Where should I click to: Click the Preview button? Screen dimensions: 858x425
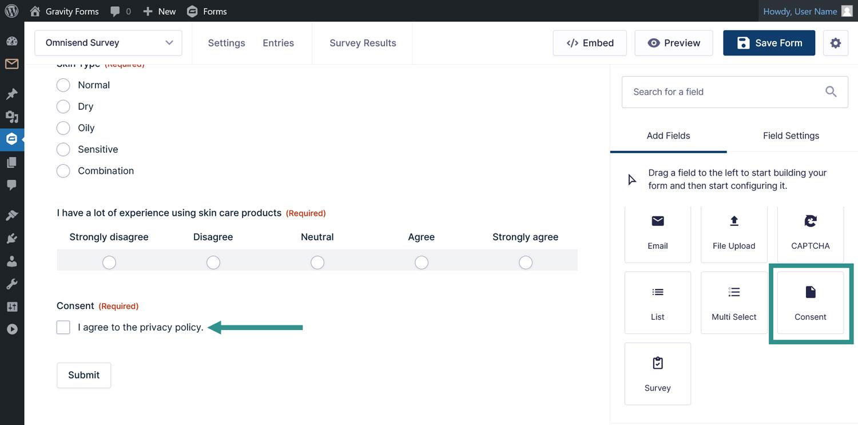[x=674, y=43]
